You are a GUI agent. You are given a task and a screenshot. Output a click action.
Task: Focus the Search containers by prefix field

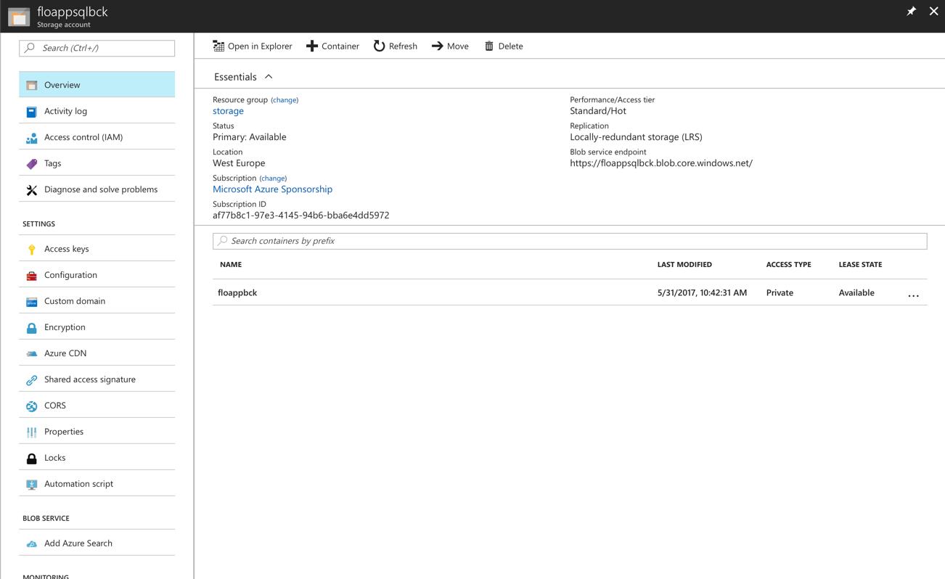point(570,241)
